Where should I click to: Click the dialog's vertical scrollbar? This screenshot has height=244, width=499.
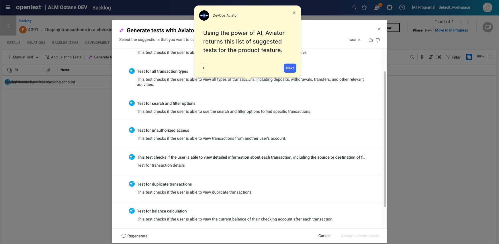385,139
